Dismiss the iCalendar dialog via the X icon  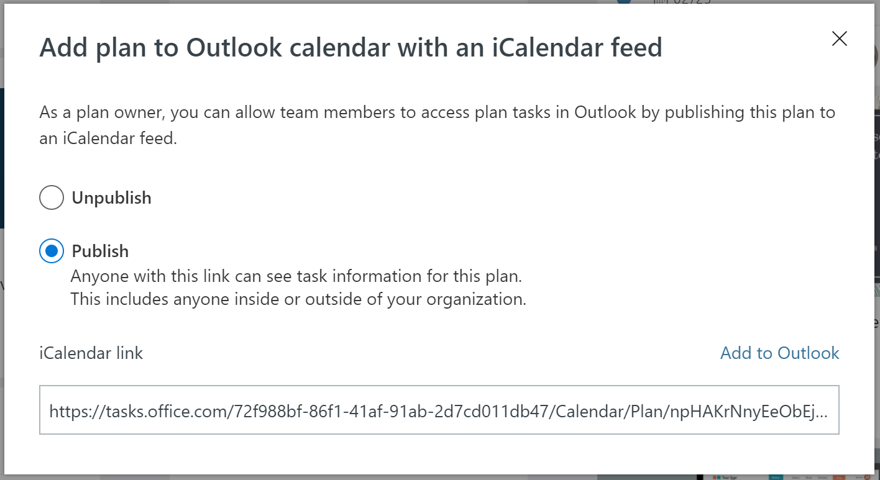pos(839,38)
